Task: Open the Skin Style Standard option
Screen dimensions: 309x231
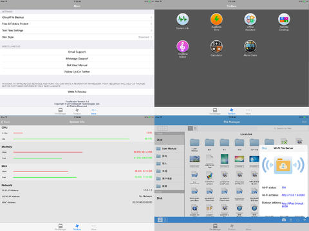Action: (77, 37)
